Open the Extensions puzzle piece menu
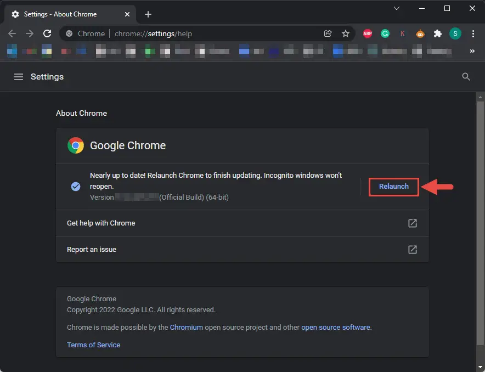Image resolution: width=485 pixels, height=372 pixels. (x=437, y=33)
